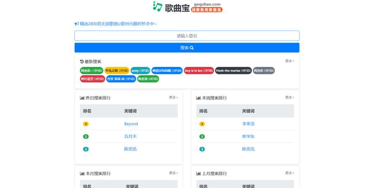Select the dark Hush-the marias tag
This screenshot has height=188, width=374.
(233, 70)
